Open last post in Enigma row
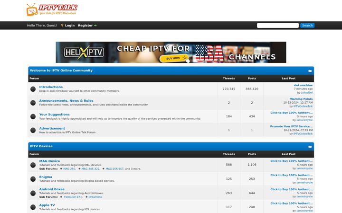This screenshot has width=342, height=213. [x=291, y=175]
